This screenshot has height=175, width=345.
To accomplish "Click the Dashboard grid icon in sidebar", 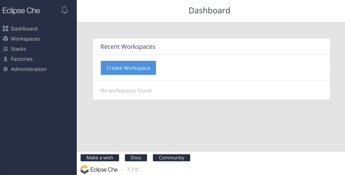I will point(5,28).
